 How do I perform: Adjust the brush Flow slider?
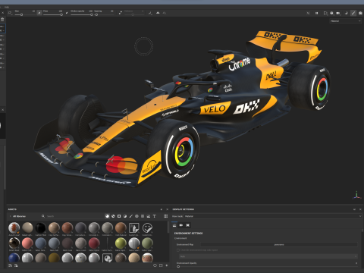[53, 14]
